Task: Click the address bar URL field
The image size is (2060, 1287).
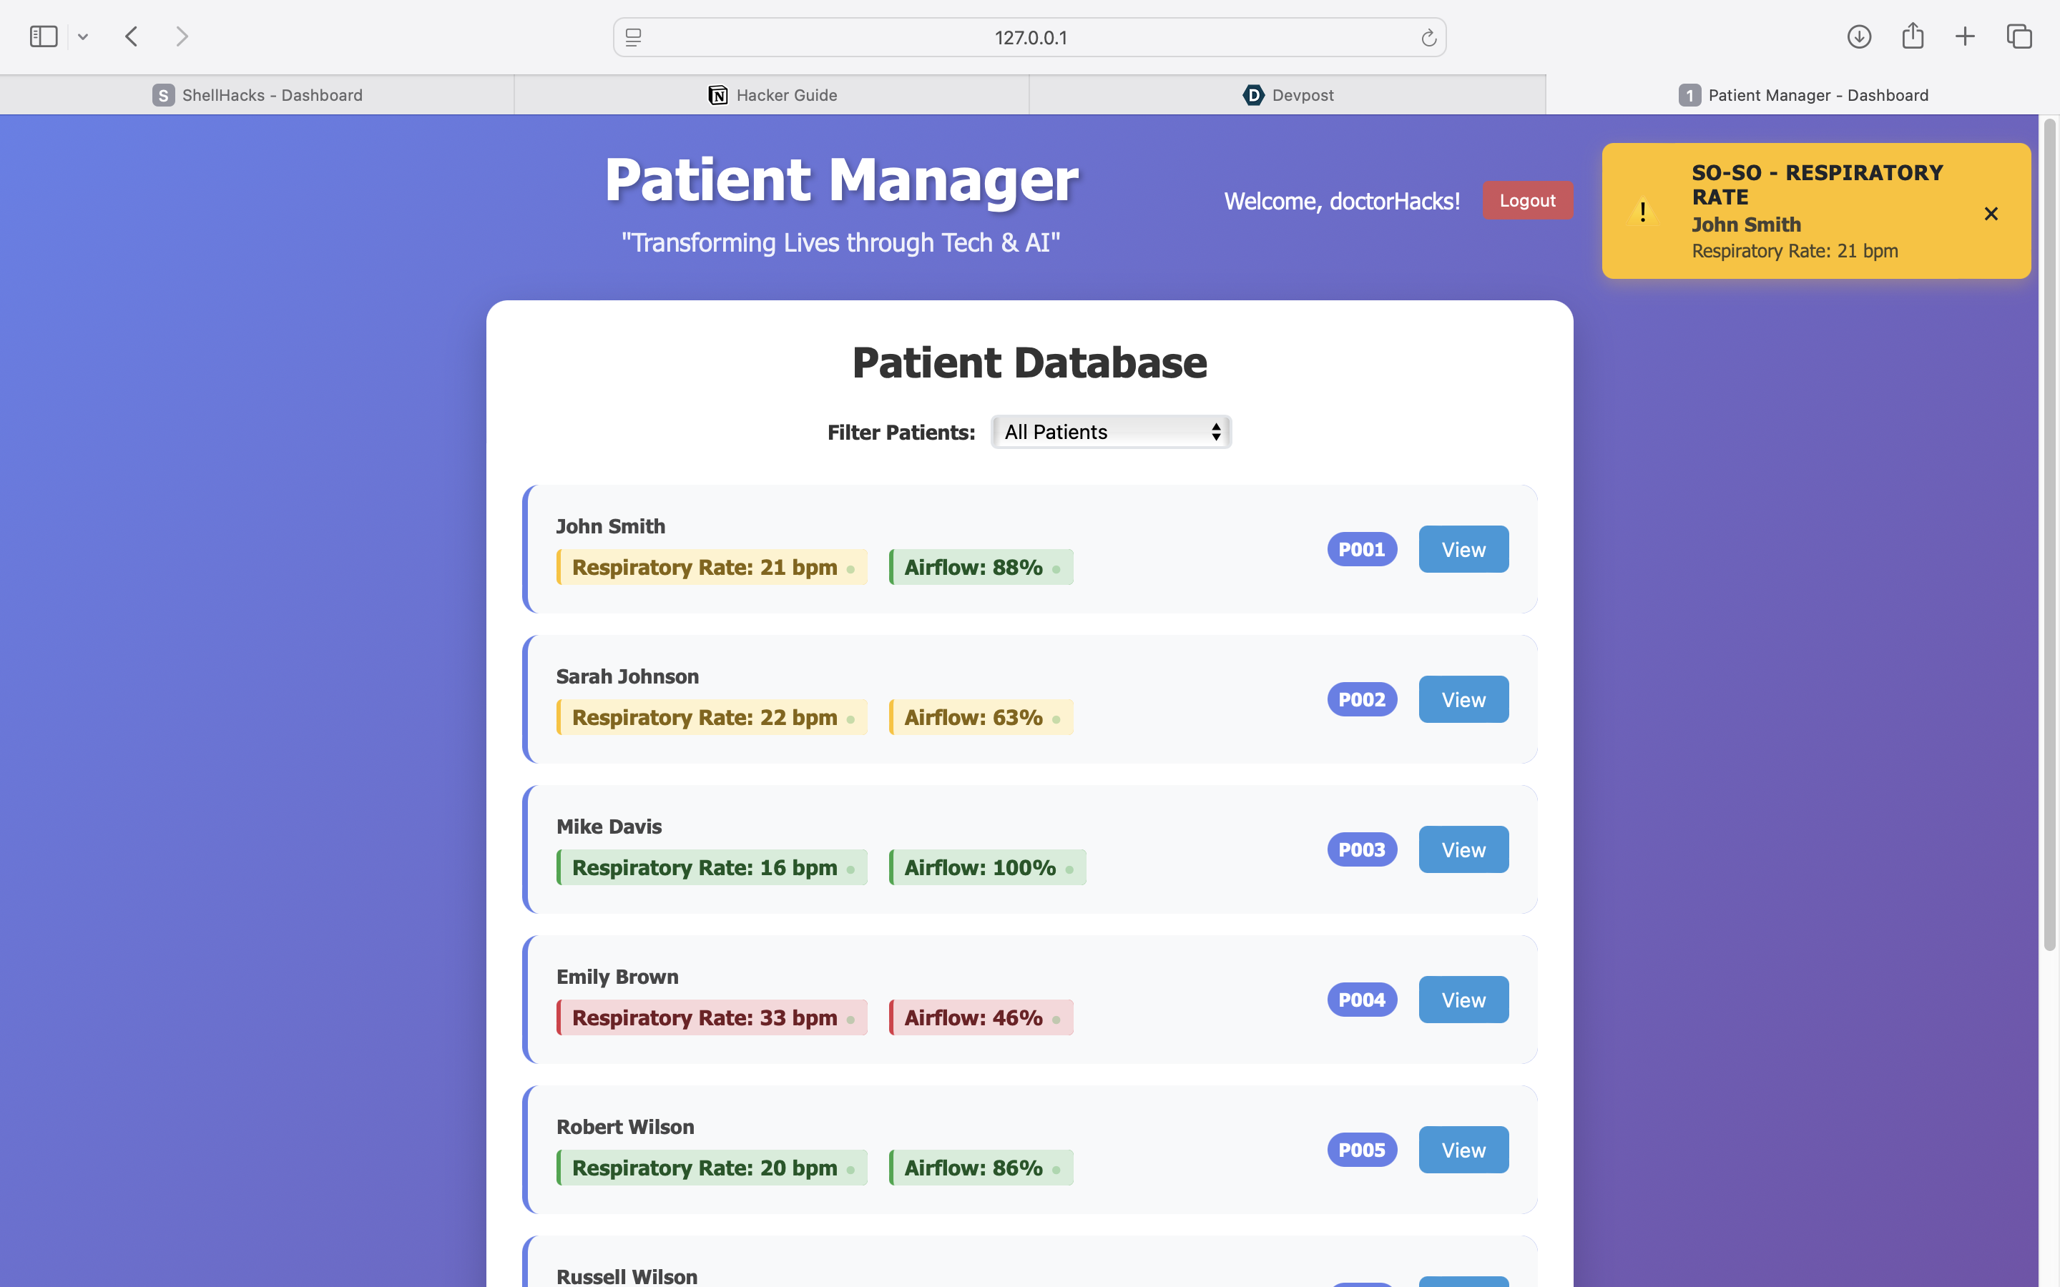Action: [1030, 37]
